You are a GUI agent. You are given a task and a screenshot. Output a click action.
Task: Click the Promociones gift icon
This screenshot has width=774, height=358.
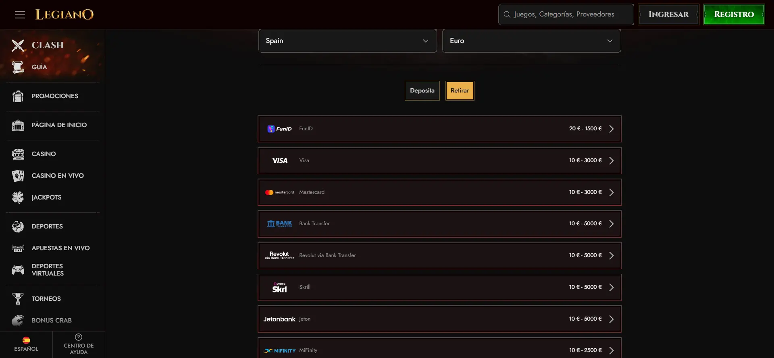tap(18, 96)
